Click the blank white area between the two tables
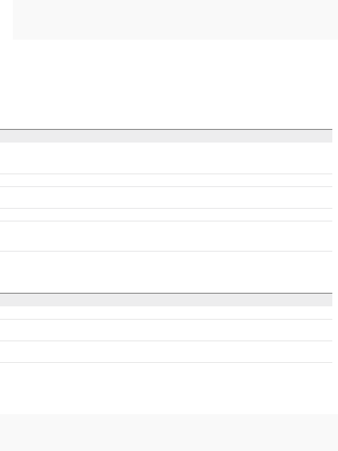The width and height of the screenshot is (338, 451). point(166,272)
